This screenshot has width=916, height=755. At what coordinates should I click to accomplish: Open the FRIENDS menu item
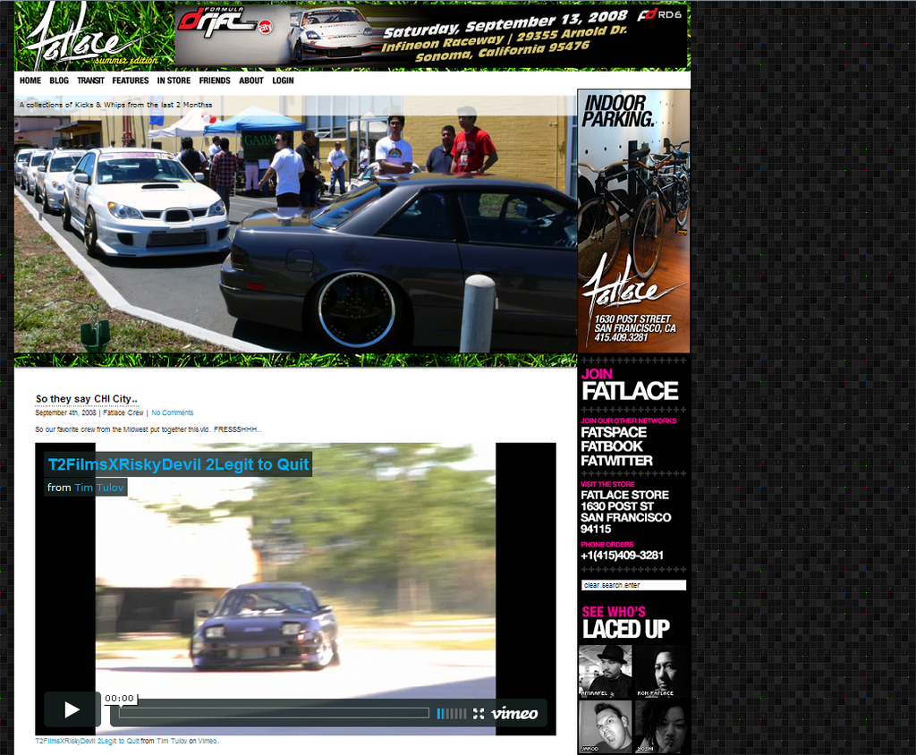point(215,81)
